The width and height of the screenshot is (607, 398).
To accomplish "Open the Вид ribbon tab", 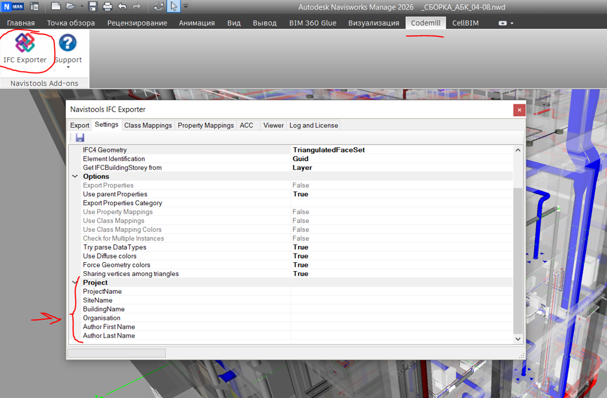I will click(x=234, y=23).
